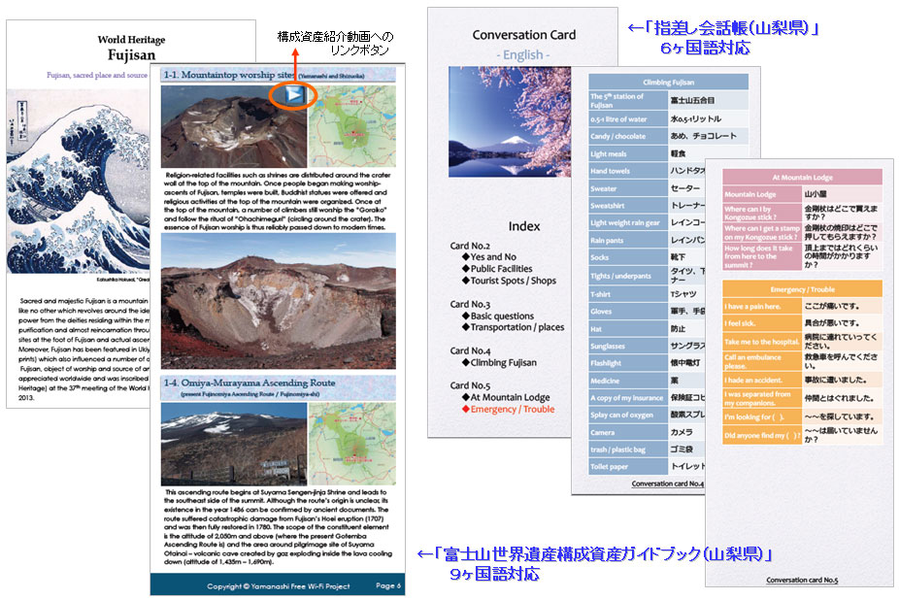
Task: Click '1-4. Omiya-Murayama Ascending Route' heading
Action: pos(250,383)
